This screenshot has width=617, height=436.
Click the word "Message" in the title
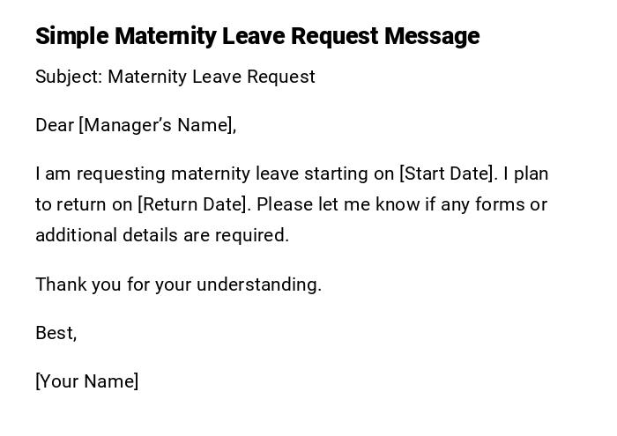click(x=433, y=36)
